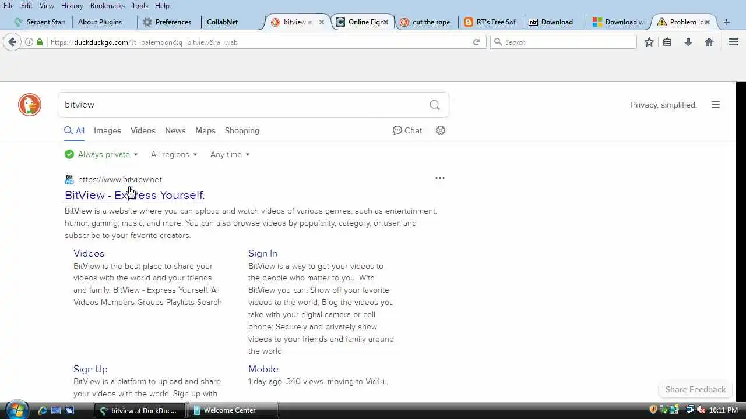The image size is (746, 419).
Task: Select Maps search category
Action: point(205,130)
